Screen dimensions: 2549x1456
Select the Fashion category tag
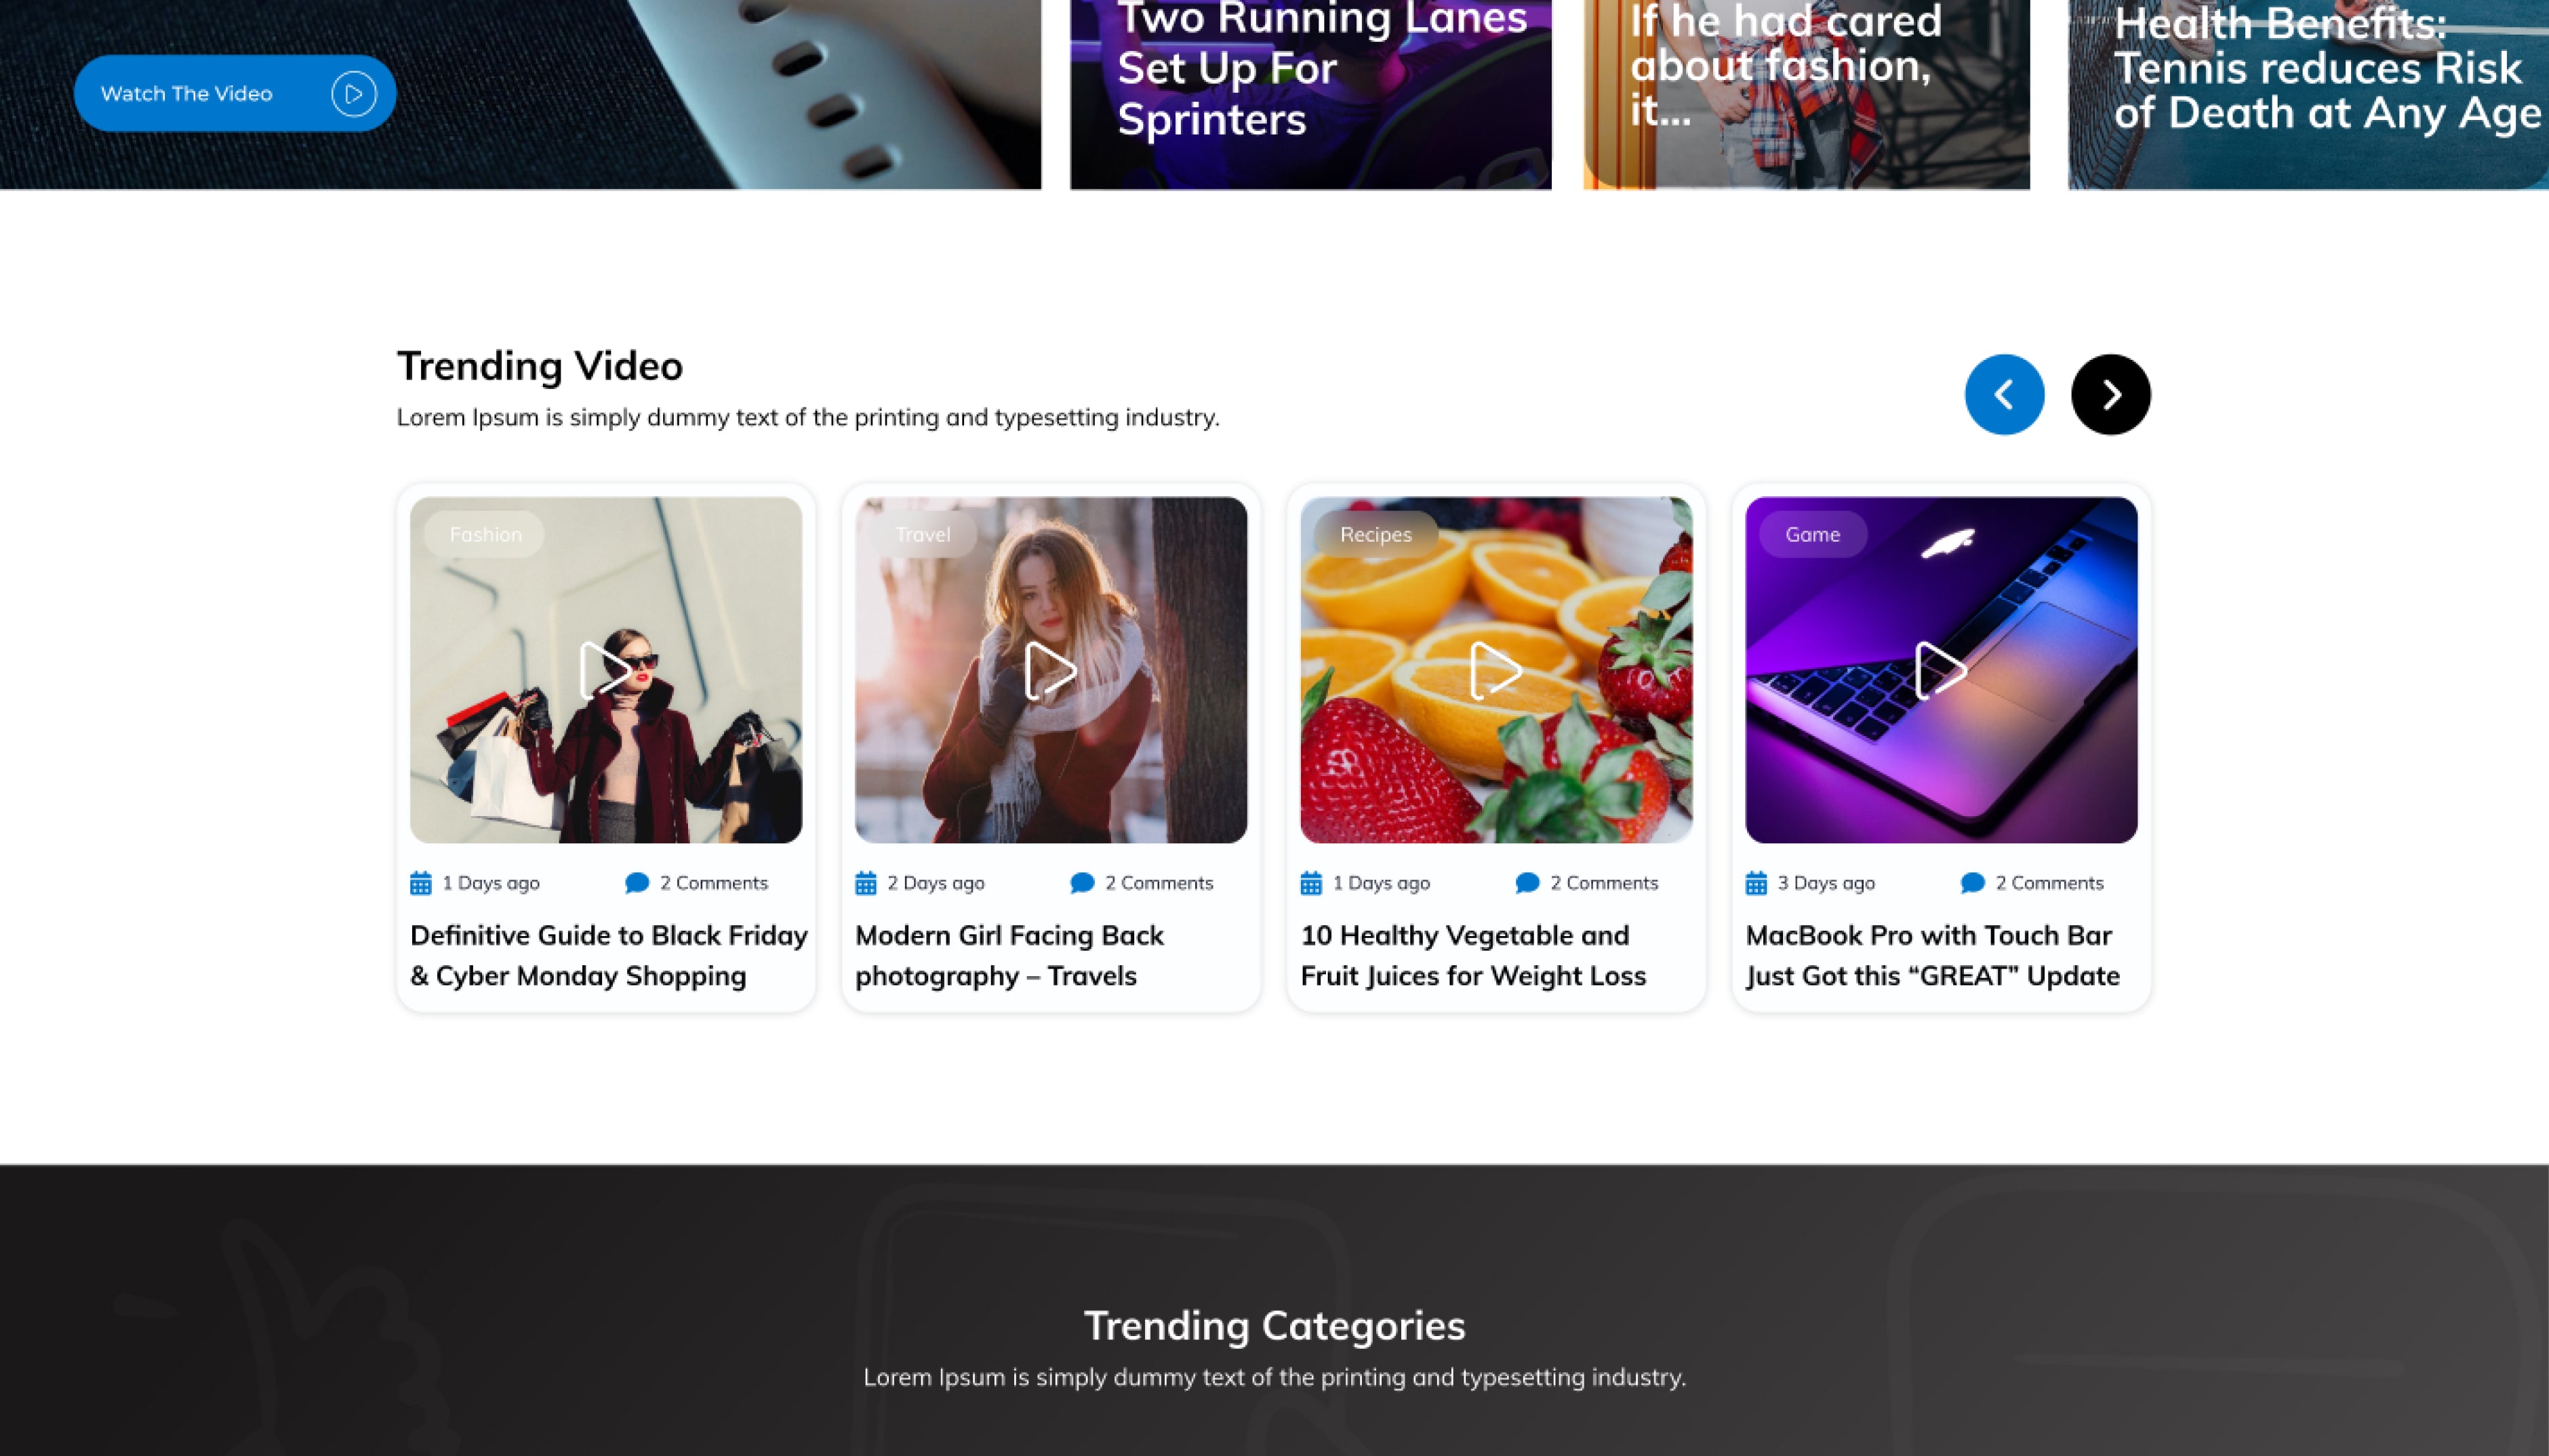485,534
